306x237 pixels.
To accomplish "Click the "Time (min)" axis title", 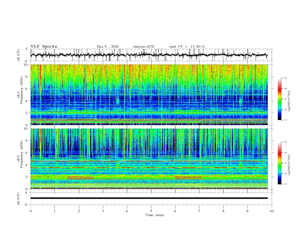I will pyautogui.click(x=155, y=215).
